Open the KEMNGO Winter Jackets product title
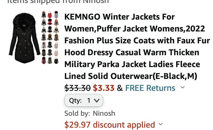 137,46
